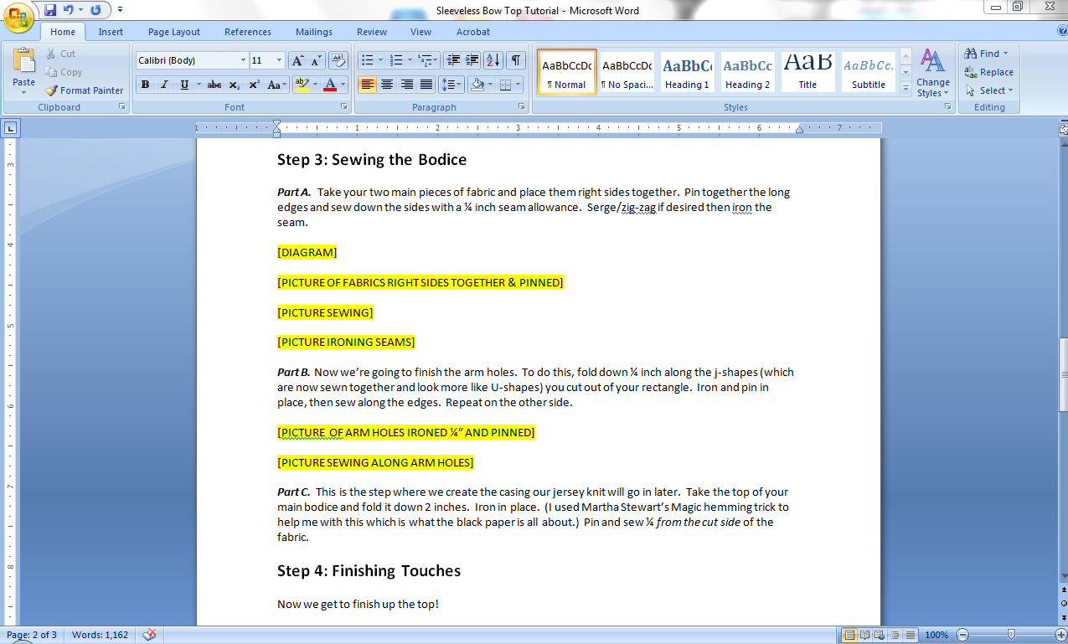Apply the Heading 1 style

(687, 71)
